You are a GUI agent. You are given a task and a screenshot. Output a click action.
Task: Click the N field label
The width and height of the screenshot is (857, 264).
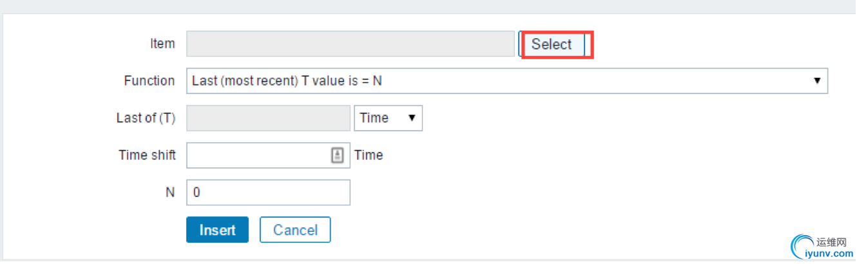(x=170, y=193)
